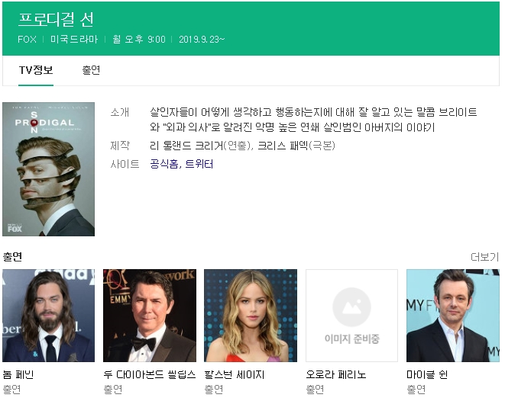Click the 톰 페인 name link
Image resolution: width=505 pixels, height=401 pixels.
18,374
